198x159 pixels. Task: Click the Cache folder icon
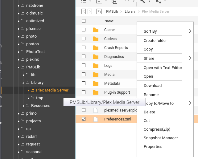tap(96, 30)
